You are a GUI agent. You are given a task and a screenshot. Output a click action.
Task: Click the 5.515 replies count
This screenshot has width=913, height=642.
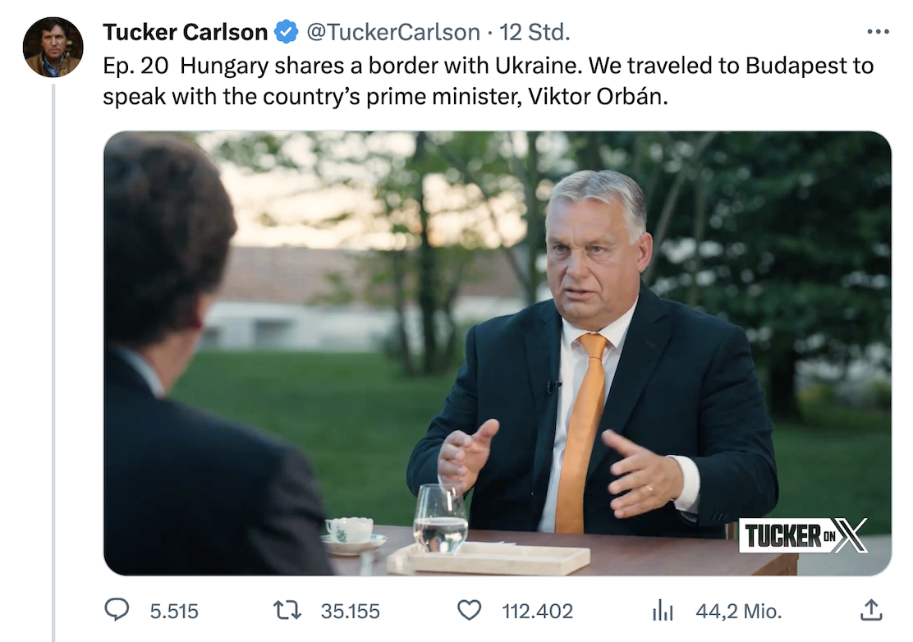(x=174, y=611)
